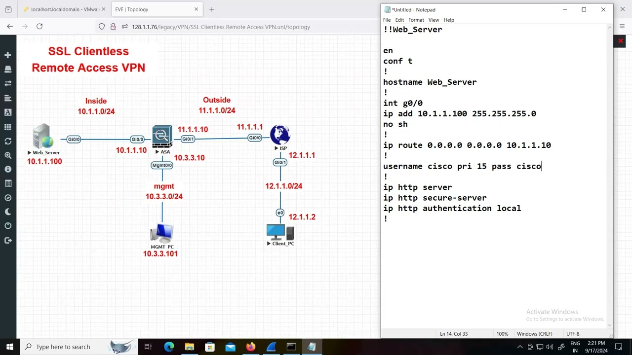This screenshot has width=632, height=355.
Task: Click the 'hostname Web_Server' line in Notepad
Action: (x=430, y=82)
